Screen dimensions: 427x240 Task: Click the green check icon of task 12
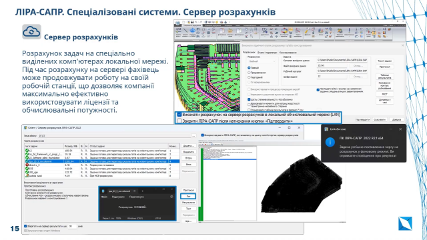click(27, 151)
